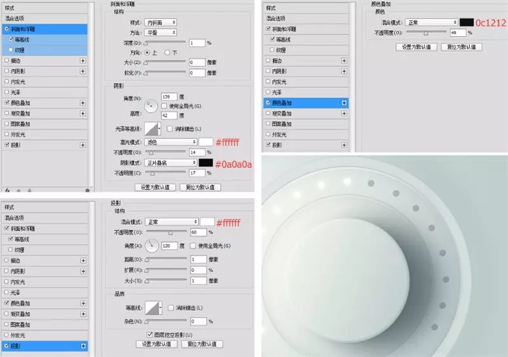
Task: Enable 消除锯齿 next to the gloss contour
Action: coord(170,128)
